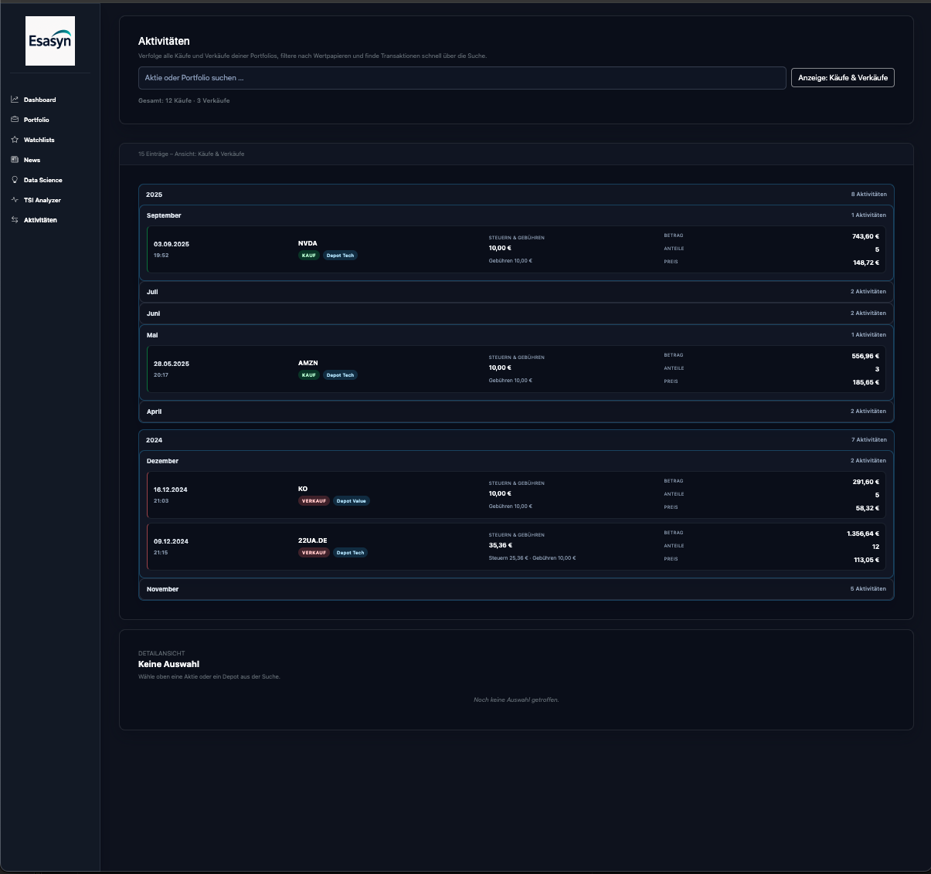Expand the April month section

(516, 412)
